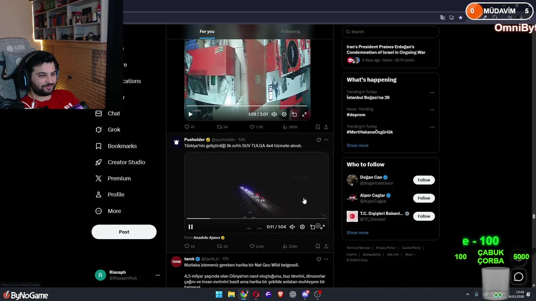This screenshot has width=536, height=301.
Task: Expand the footer More link
Action: tap(410, 254)
